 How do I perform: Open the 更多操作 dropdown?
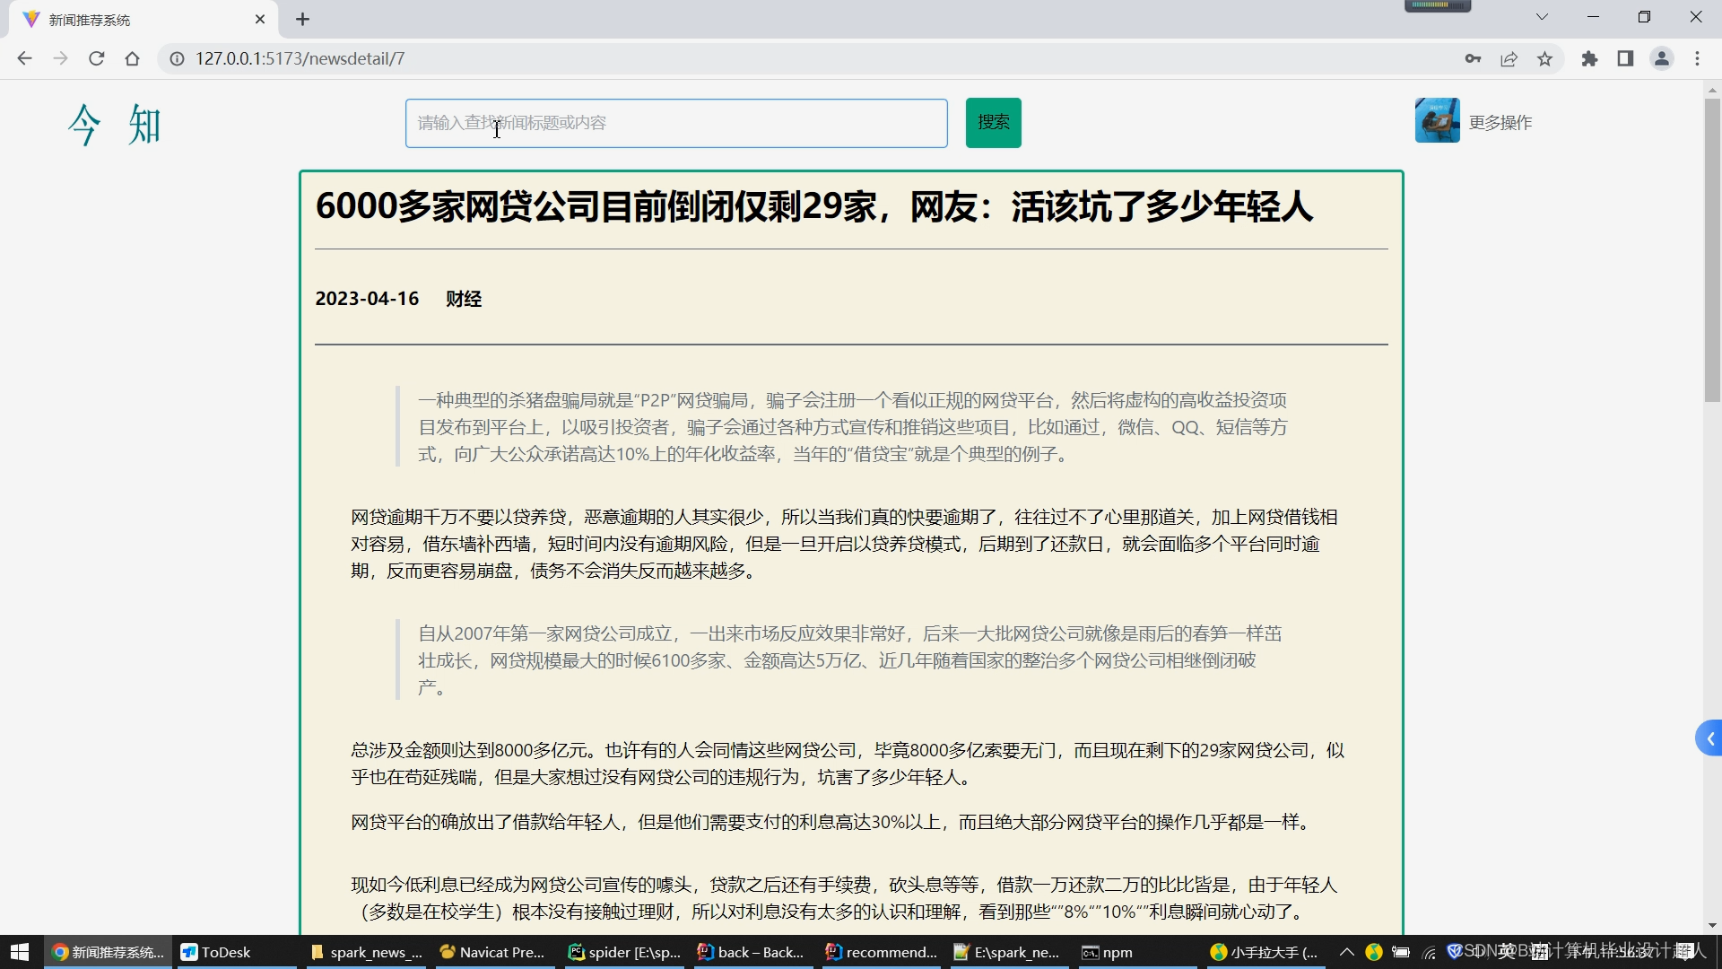[1500, 123]
